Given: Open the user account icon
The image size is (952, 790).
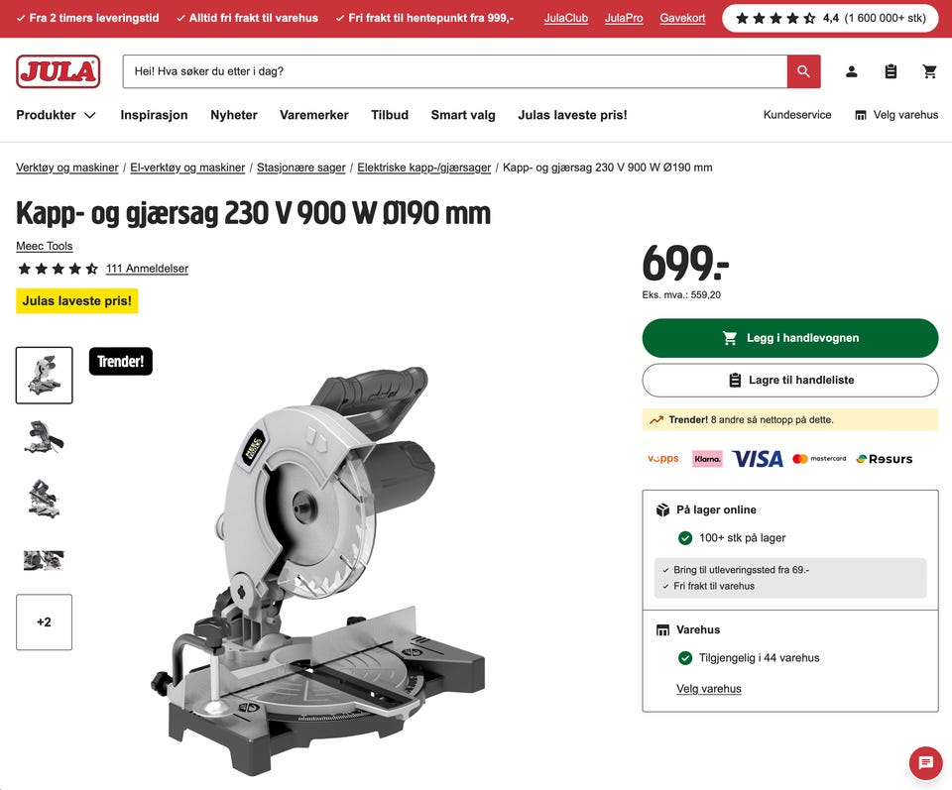Looking at the screenshot, I should coord(851,71).
